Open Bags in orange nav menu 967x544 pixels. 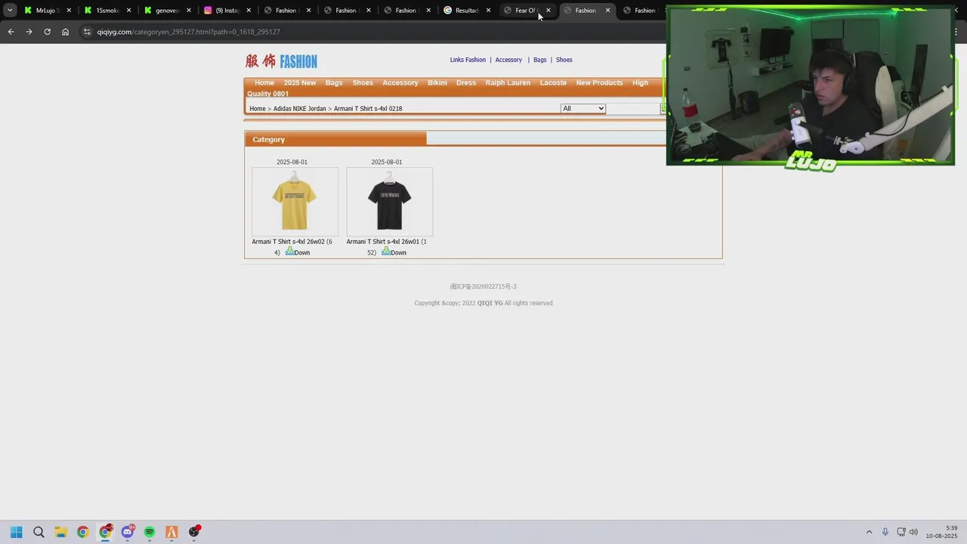tap(334, 83)
